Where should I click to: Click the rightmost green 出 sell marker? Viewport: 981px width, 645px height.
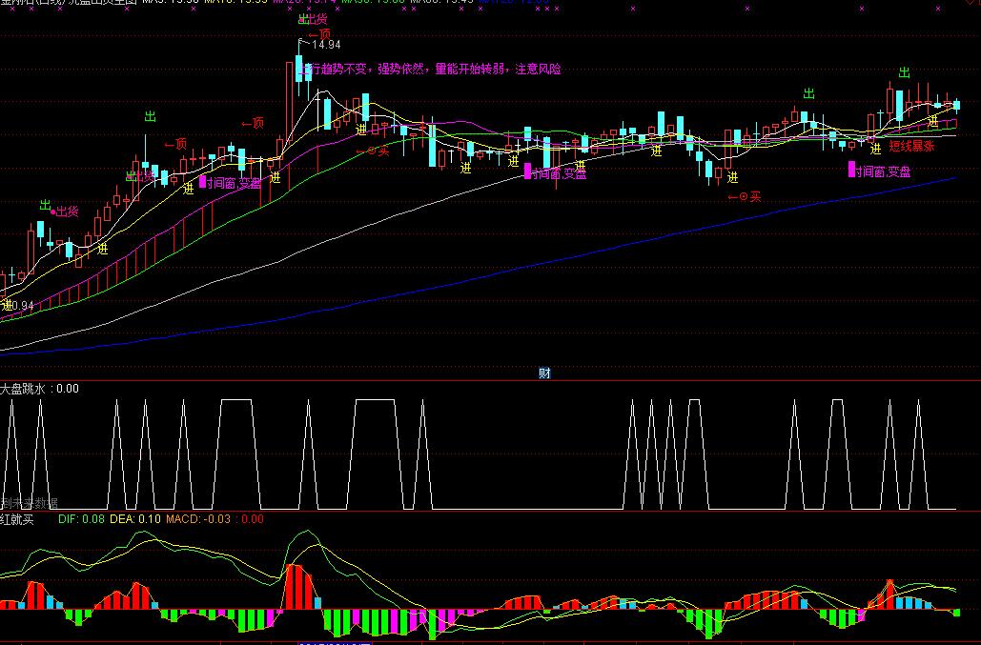coord(904,73)
